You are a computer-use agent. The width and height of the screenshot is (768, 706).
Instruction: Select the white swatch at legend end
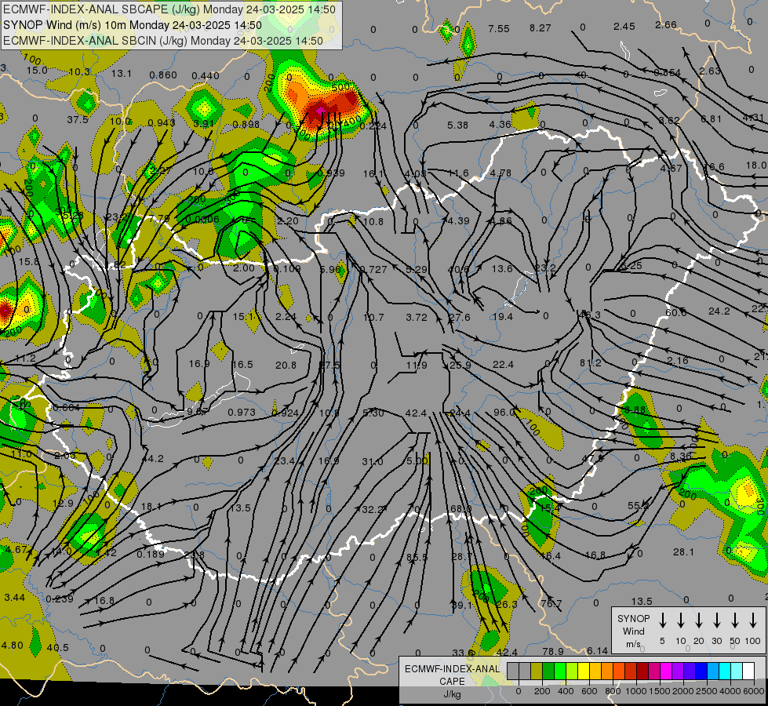pyautogui.click(x=748, y=671)
